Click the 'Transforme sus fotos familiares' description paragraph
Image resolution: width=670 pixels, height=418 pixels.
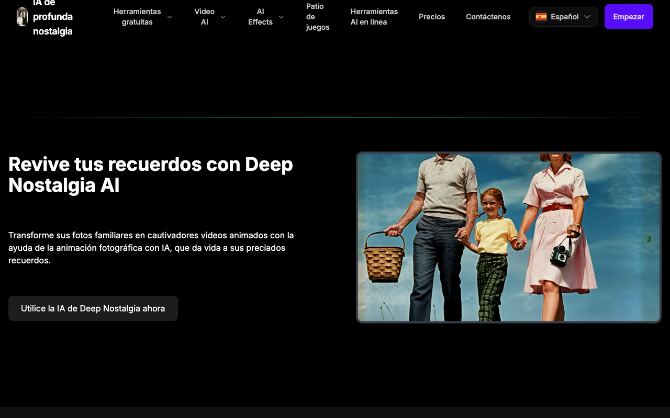tap(151, 248)
